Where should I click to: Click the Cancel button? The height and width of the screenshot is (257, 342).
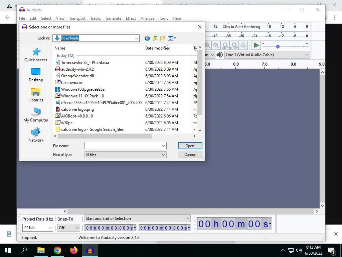point(190,155)
